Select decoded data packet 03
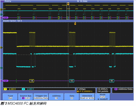This screenshot has width=136, height=106. pyautogui.click(x=72, y=81)
